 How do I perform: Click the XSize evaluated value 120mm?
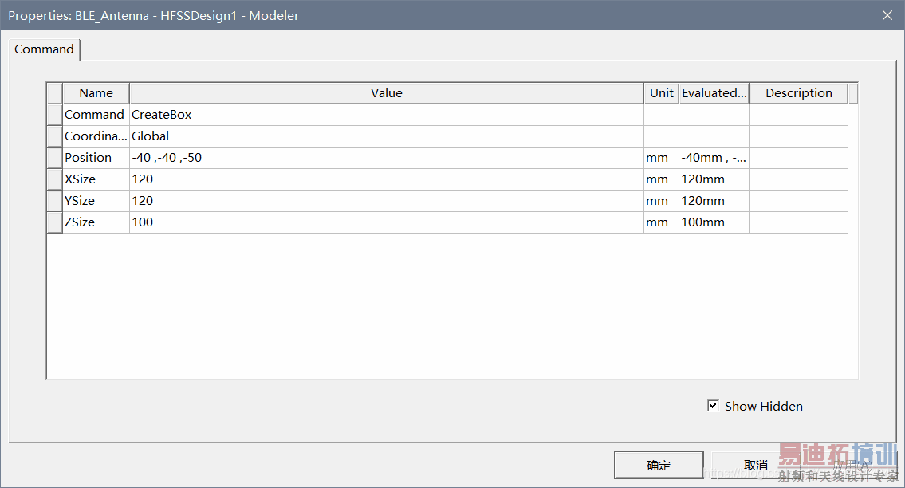point(714,179)
